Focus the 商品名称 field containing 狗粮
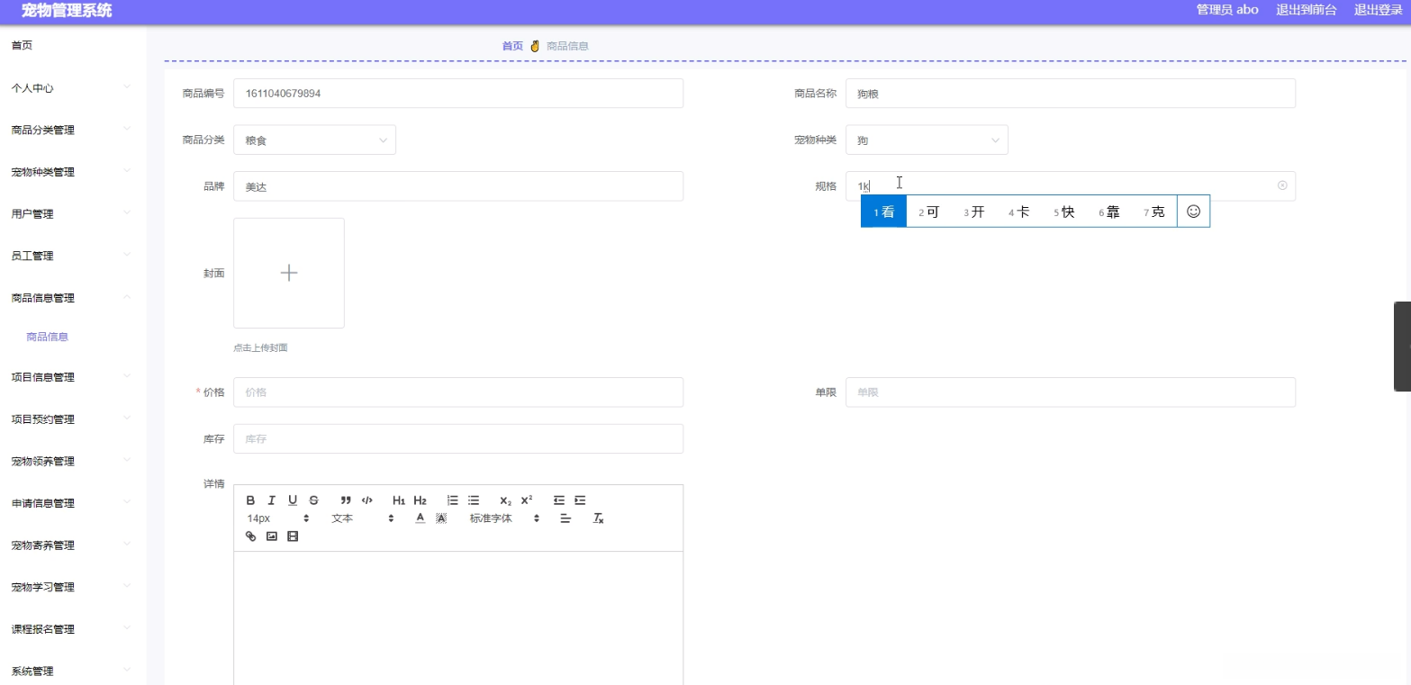The image size is (1411, 685). coord(1071,94)
